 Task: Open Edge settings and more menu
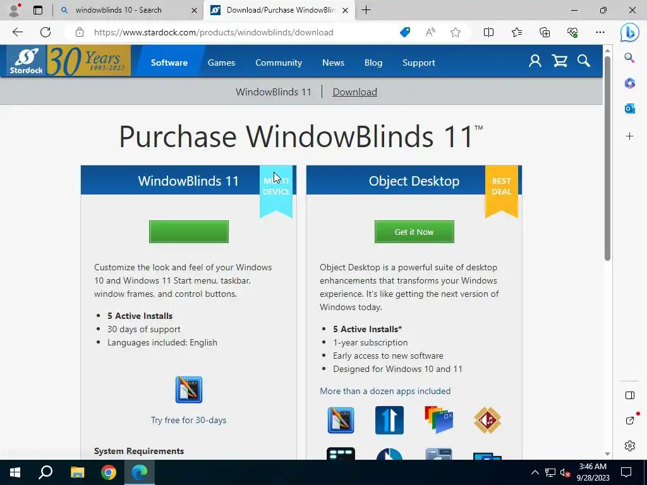[600, 32]
